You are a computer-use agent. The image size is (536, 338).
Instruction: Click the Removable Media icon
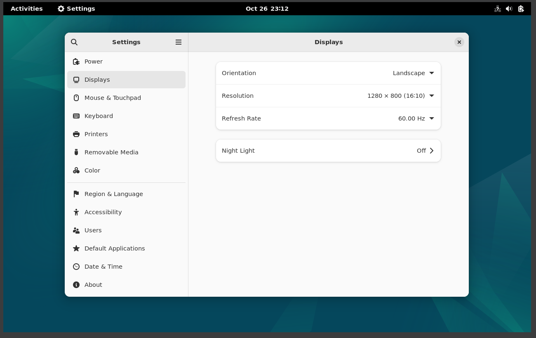pos(76,152)
